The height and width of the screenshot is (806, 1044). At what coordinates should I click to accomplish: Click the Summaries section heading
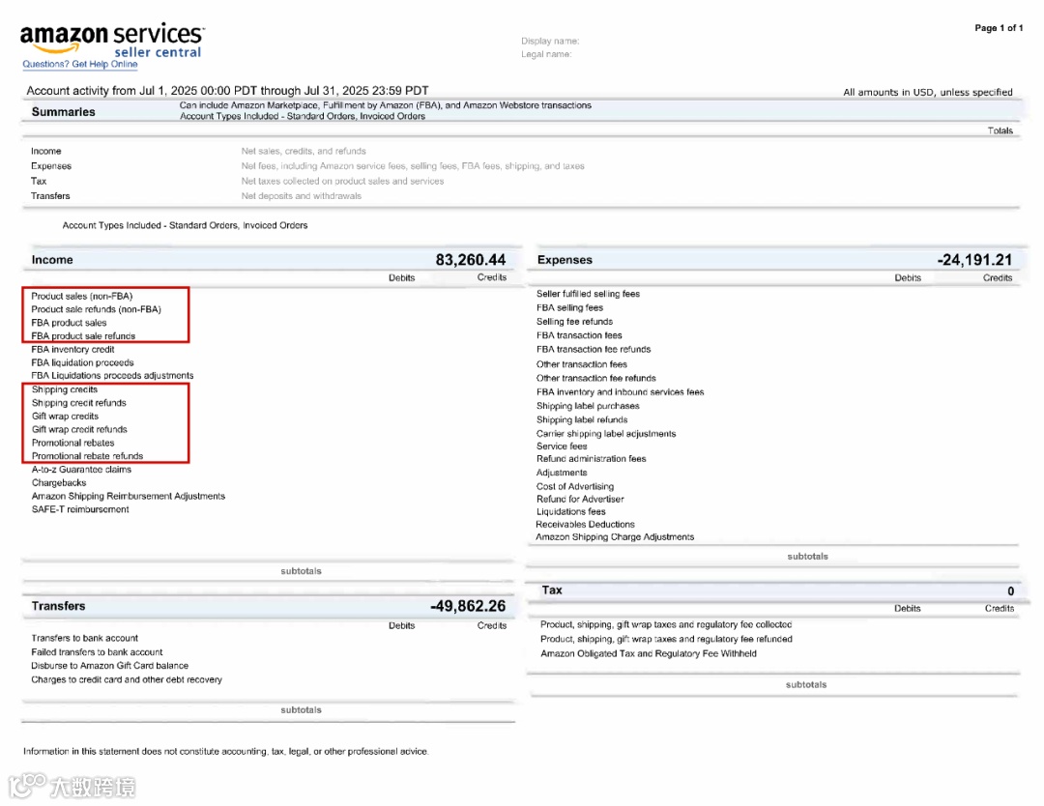[x=63, y=112]
